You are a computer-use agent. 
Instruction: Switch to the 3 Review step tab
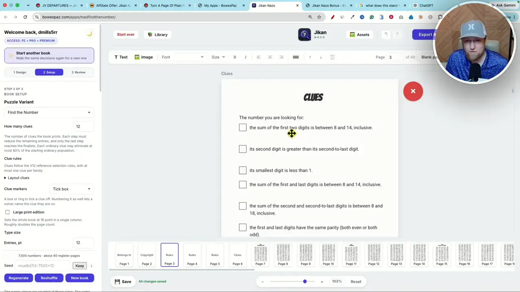(78, 72)
